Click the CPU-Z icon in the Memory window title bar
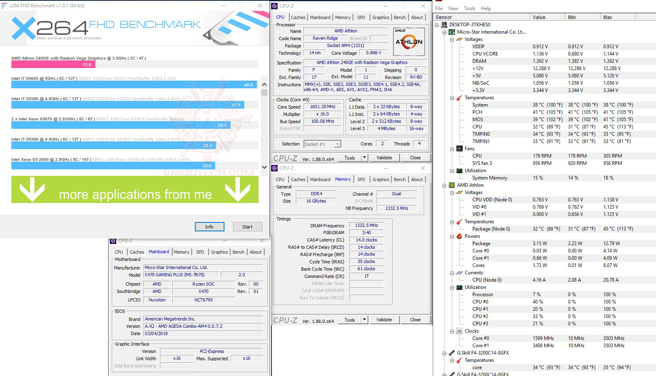The height and width of the screenshot is (376, 656). [x=275, y=168]
